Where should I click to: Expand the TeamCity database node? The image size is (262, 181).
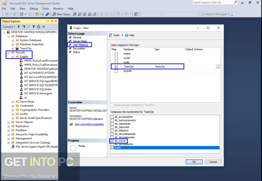[x=13, y=49]
